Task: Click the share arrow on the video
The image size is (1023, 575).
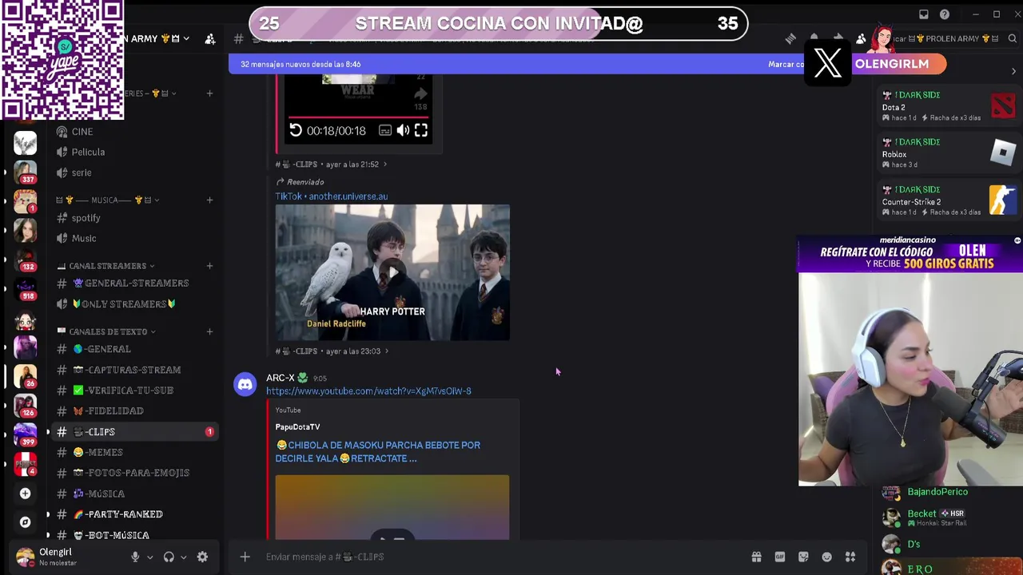Action: (420, 94)
